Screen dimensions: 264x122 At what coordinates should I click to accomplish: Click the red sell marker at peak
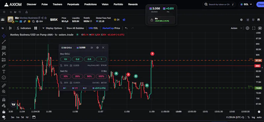[x=152, y=54]
